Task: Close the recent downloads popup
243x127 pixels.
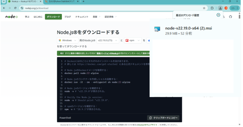Action: pyautogui.click(x=218, y=15)
